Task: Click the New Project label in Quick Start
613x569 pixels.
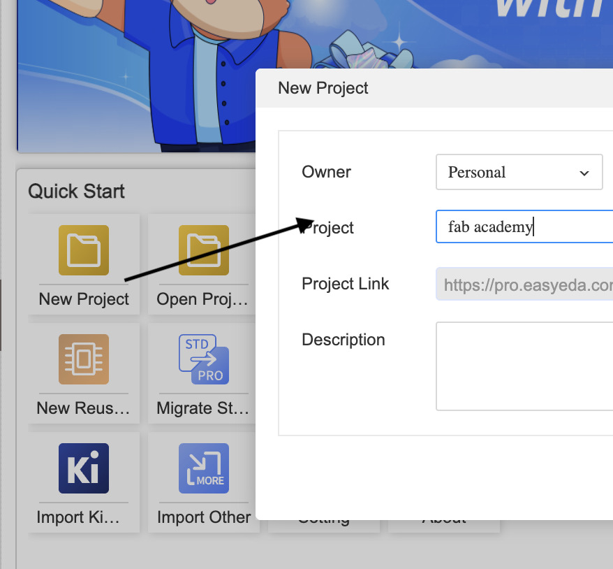Action: click(84, 299)
